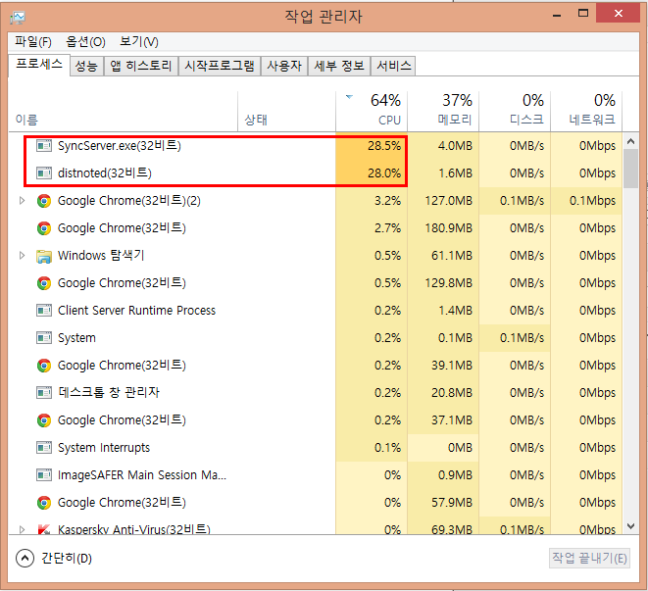Expand the Windows 탐색기 group

(23, 256)
